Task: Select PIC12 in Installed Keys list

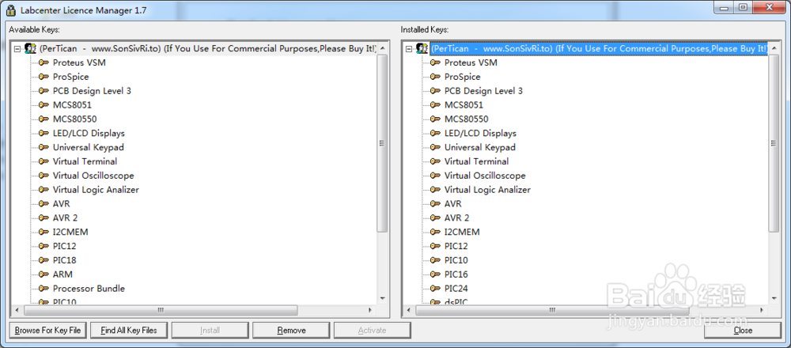Action: pyautogui.click(x=456, y=247)
